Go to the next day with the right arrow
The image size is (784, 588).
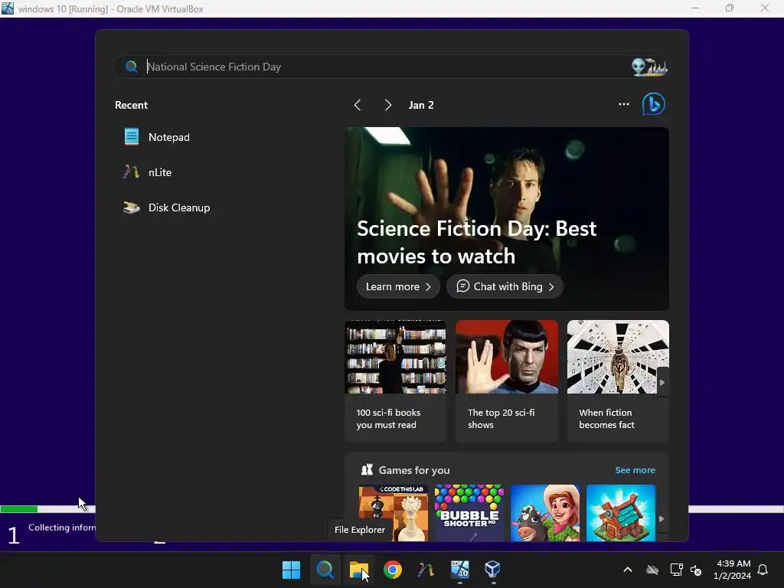coord(388,105)
